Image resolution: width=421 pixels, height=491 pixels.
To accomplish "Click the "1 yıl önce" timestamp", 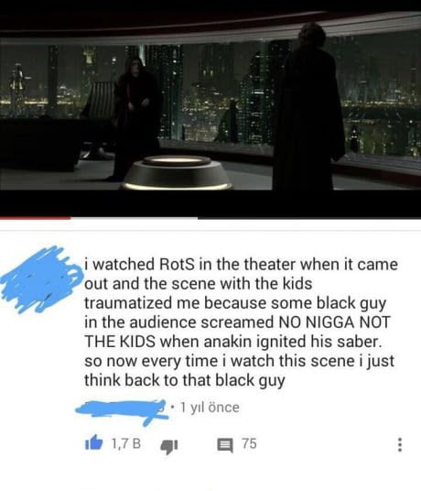I will click(210, 407).
